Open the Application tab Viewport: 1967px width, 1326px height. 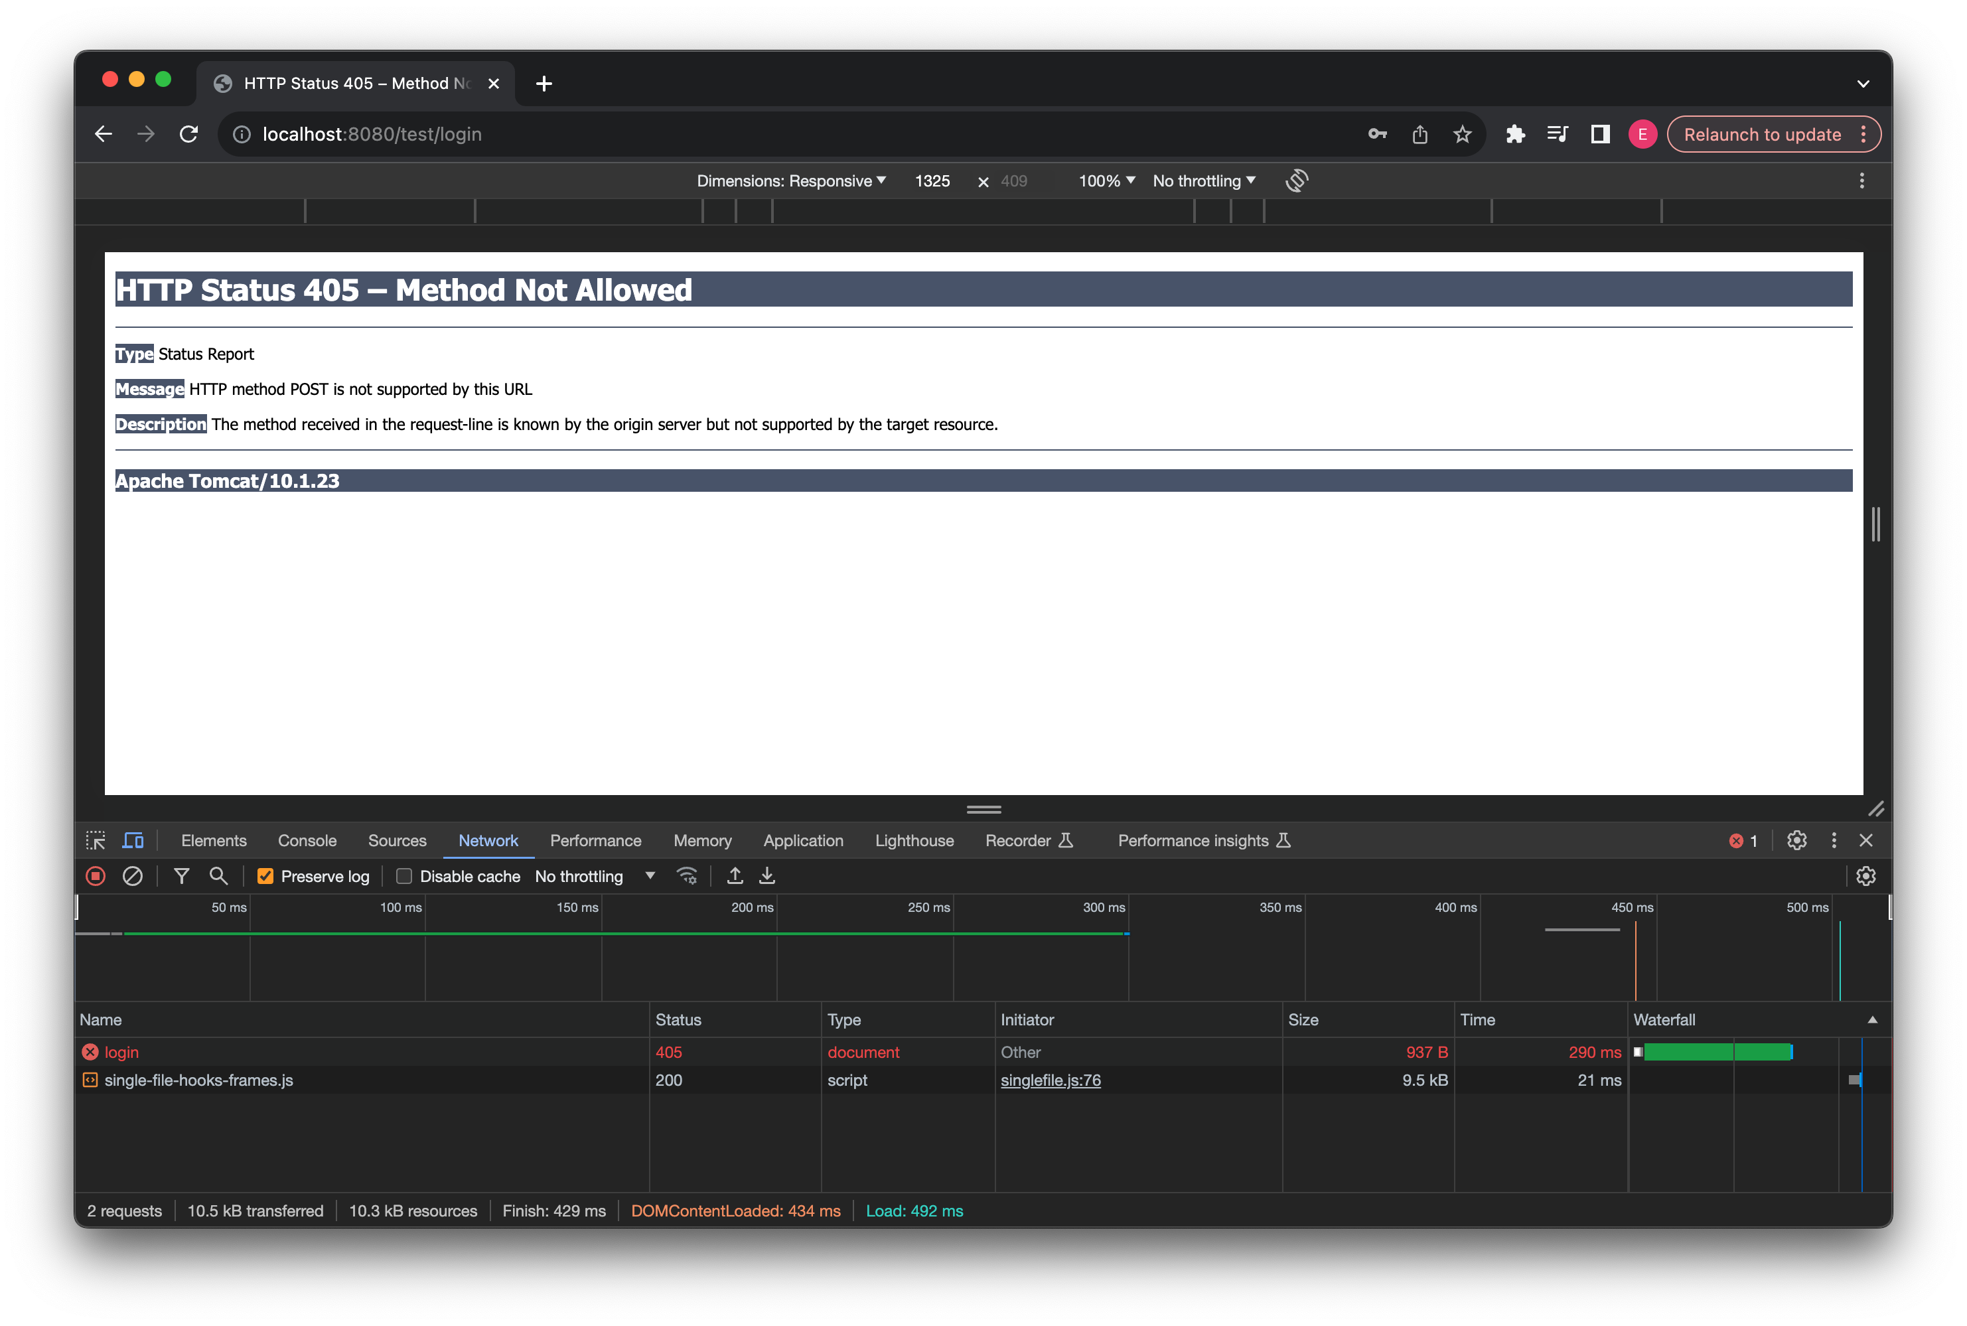tap(802, 841)
